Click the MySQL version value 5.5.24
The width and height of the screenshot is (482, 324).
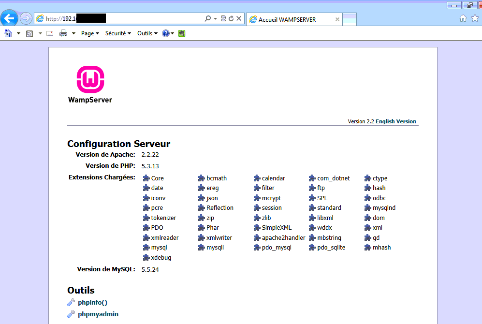coord(150,269)
